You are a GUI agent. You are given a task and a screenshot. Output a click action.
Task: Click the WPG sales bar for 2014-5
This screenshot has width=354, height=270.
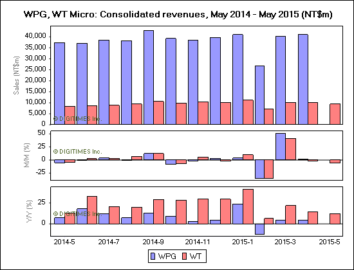pos(60,83)
